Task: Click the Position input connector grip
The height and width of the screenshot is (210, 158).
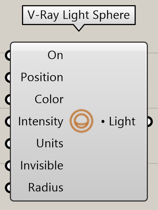Action: point(8,77)
